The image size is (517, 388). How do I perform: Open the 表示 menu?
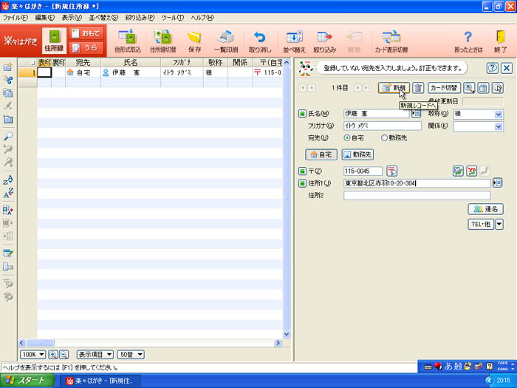click(x=72, y=18)
